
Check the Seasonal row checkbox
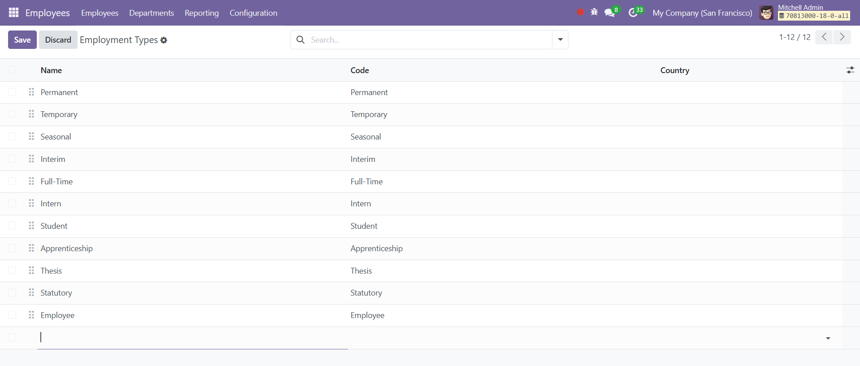coord(12,136)
